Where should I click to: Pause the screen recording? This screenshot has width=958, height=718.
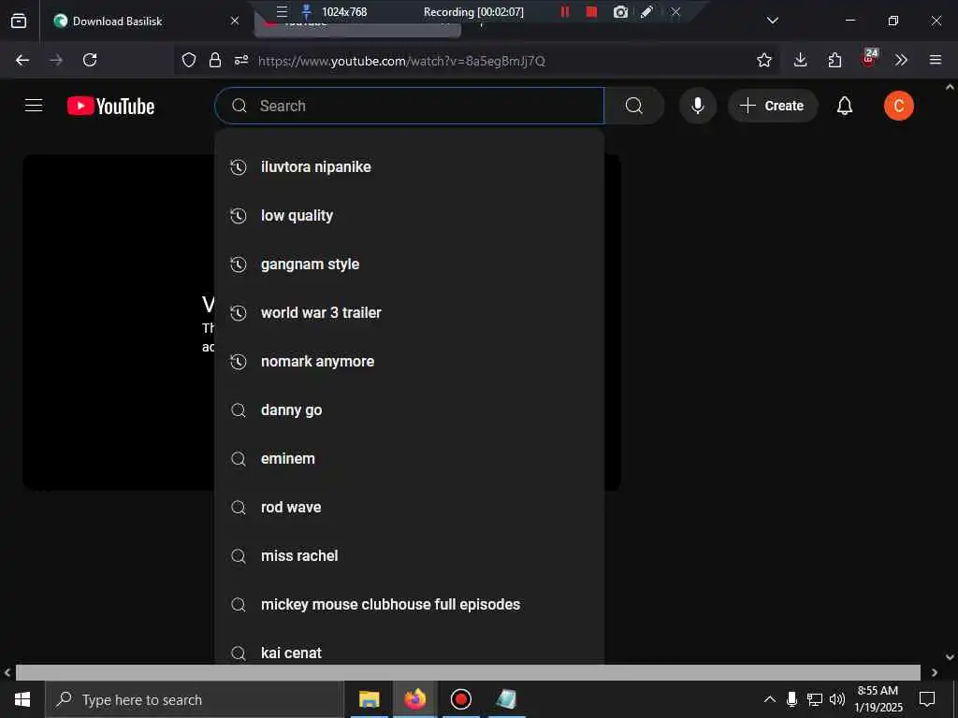tap(564, 11)
